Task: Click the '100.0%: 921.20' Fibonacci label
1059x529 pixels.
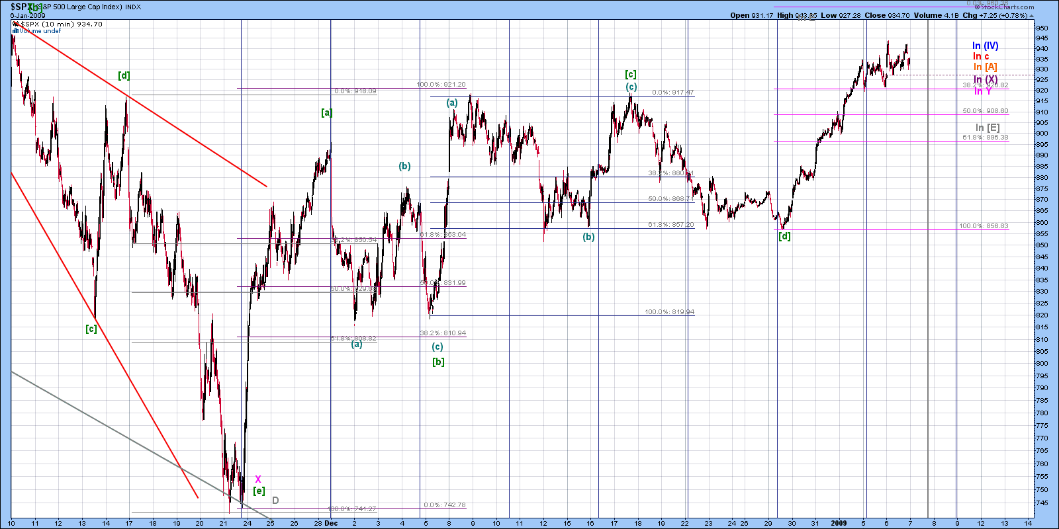Action: pos(441,85)
